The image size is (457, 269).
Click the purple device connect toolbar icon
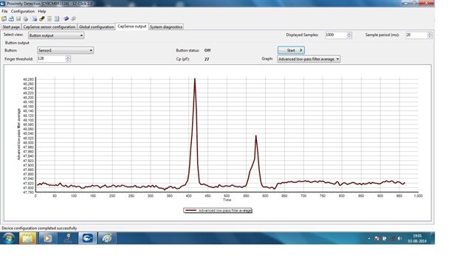66,19
